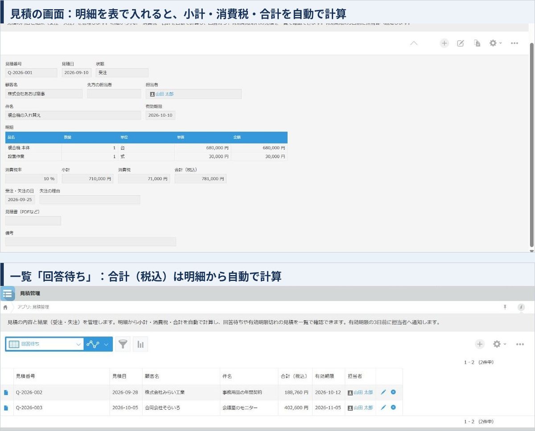Open the 見積管理 app list icon

coord(8,294)
